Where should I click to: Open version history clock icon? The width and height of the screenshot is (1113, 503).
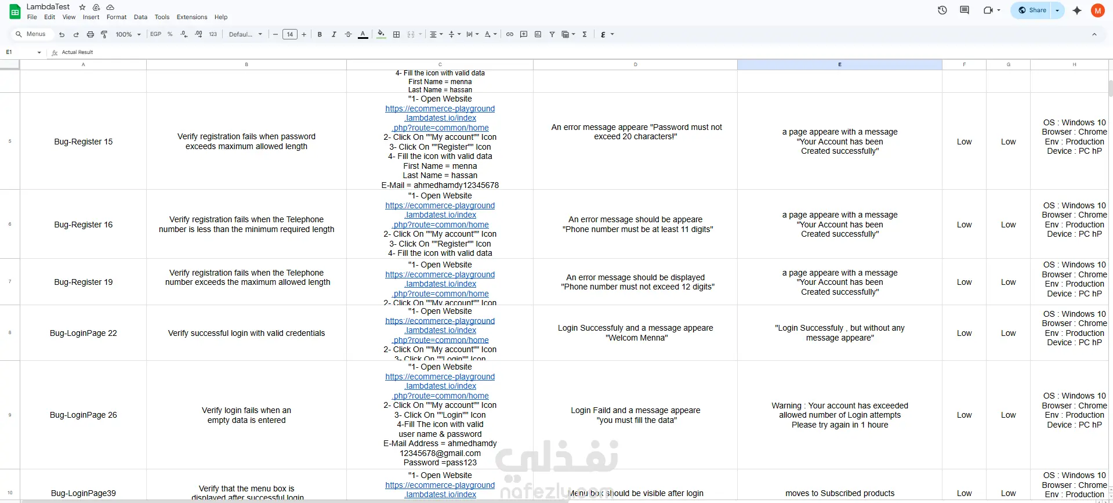click(942, 10)
